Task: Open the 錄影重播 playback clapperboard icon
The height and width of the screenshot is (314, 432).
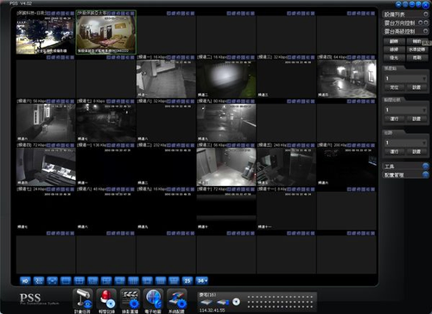Action: tap(130, 298)
